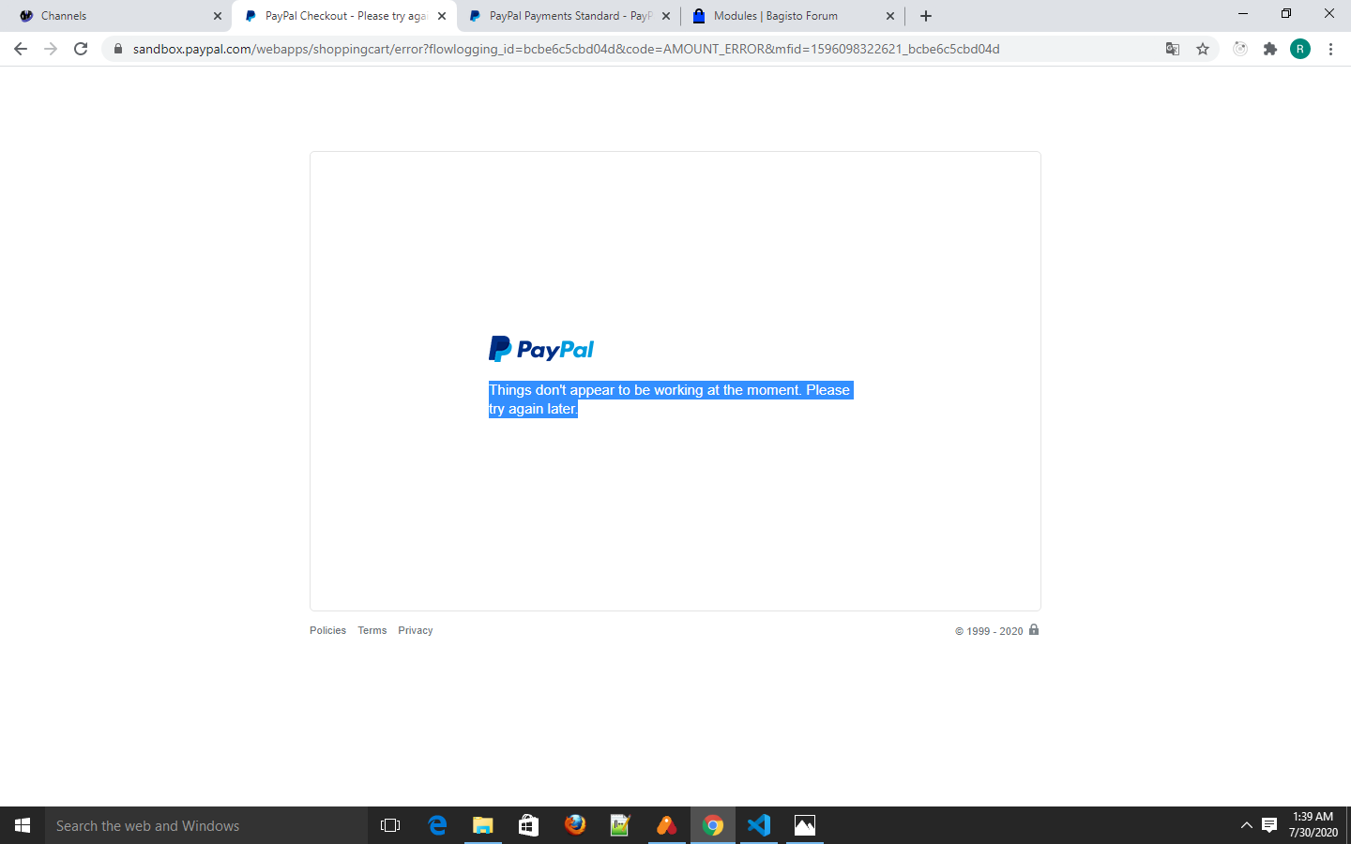Click the Search the web and Windows box
The image size is (1351, 844).
pyautogui.click(x=206, y=825)
